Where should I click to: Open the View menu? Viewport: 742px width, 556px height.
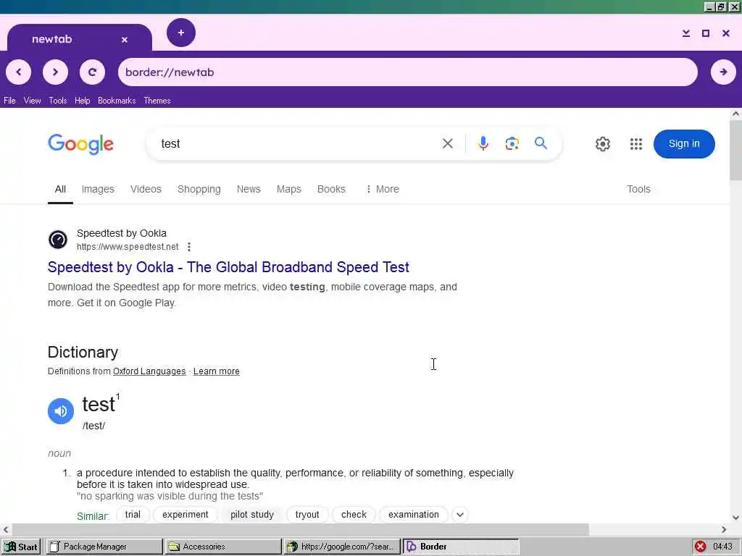point(32,101)
